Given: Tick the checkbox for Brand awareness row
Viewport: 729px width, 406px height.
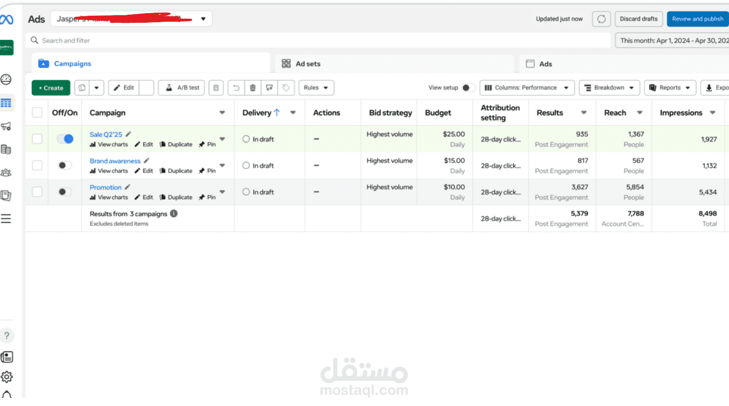Looking at the screenshot, I should [x=37, y=165].
